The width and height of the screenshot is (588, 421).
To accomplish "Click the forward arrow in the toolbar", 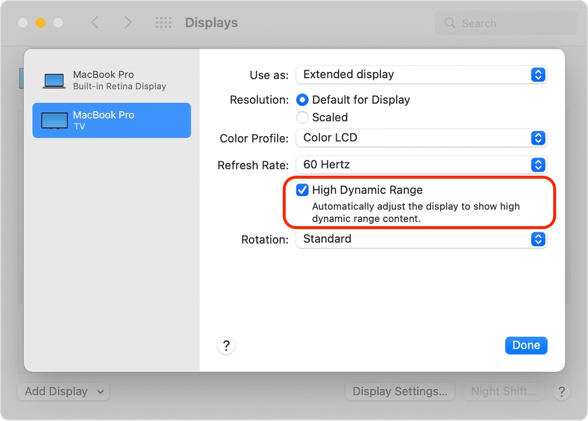I will point(127,23).
